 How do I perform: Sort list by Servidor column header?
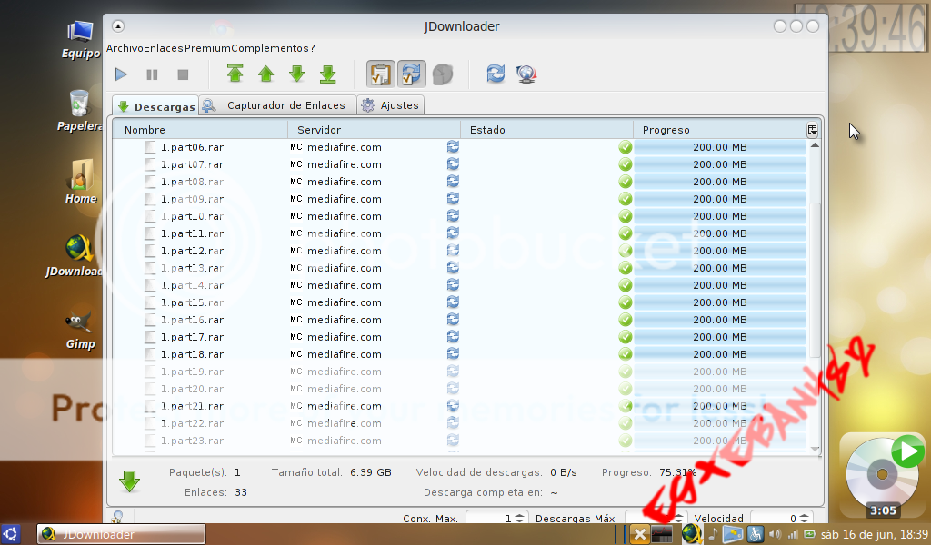374,130
